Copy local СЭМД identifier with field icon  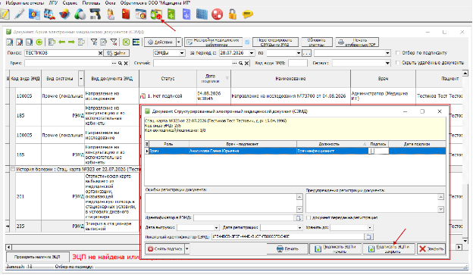click(368, 236)
